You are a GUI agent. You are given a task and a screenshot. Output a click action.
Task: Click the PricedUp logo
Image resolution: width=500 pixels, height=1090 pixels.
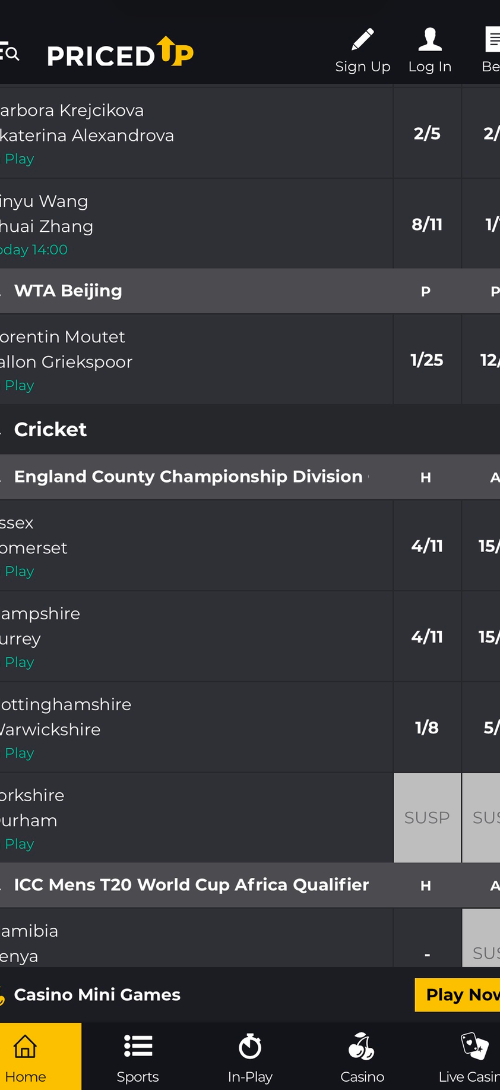click(121, 53)
